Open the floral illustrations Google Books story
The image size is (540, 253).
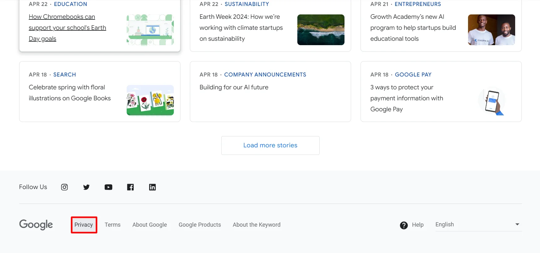coord(70,93)
